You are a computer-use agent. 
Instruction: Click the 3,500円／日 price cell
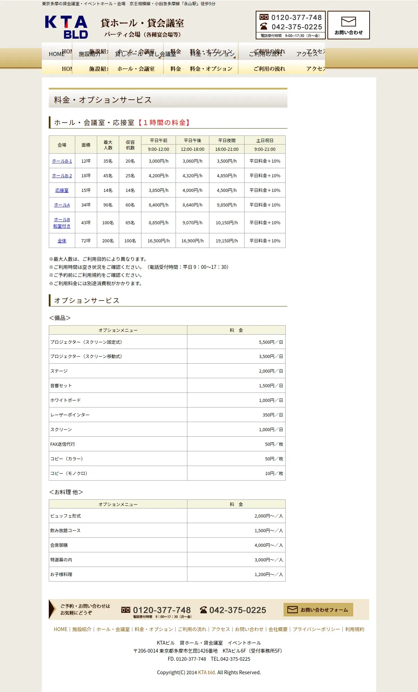[x=236, y=356]
